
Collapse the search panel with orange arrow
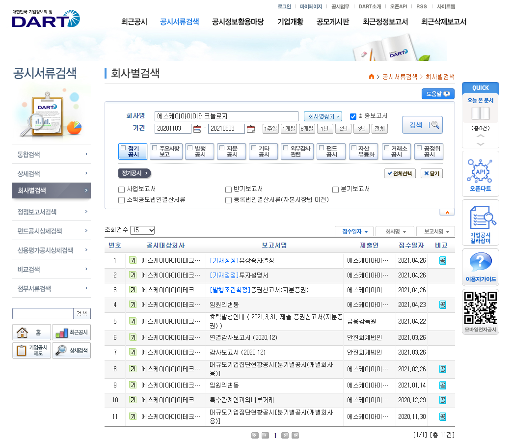click(x=447, y=213)
